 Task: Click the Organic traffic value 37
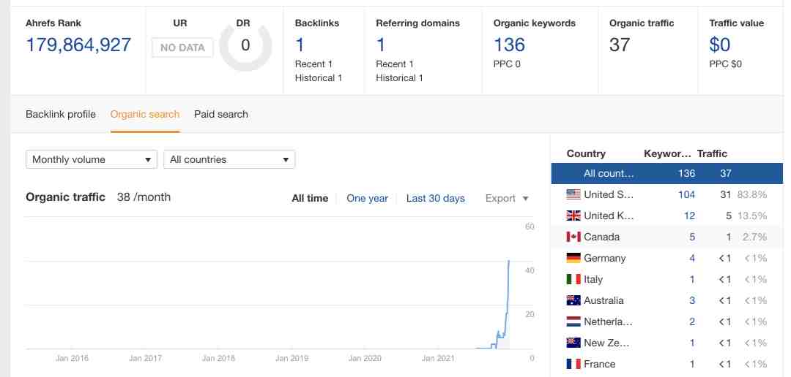click(620, 45)
